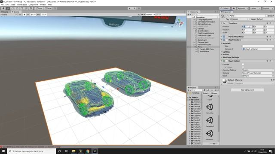Viewport: 275px width, 154px height.
Task: Select the 1Scene folder in Assets
Action: pos(196,100)
